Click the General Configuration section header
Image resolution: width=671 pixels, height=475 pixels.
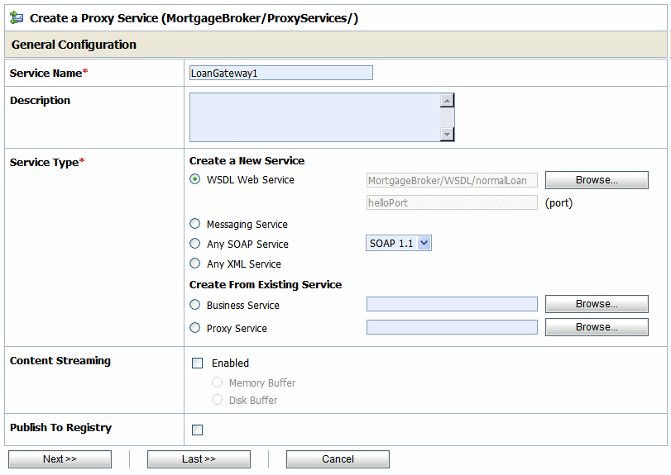pyautogui.click(x=336, y=45)
